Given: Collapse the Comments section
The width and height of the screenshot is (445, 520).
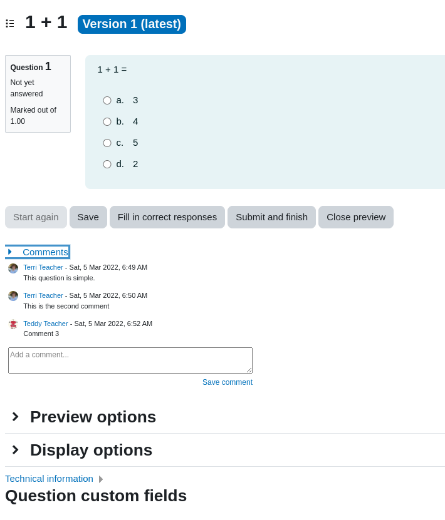Looking at the screenshot, I should 38,252.
